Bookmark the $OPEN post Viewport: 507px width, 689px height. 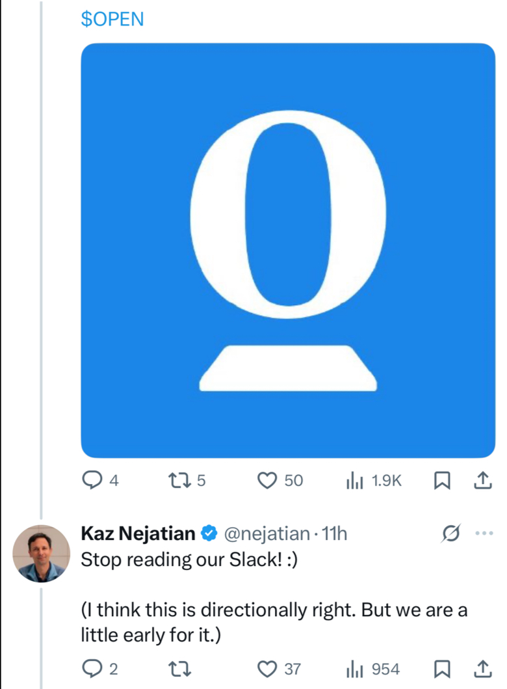tap(441, 481)
